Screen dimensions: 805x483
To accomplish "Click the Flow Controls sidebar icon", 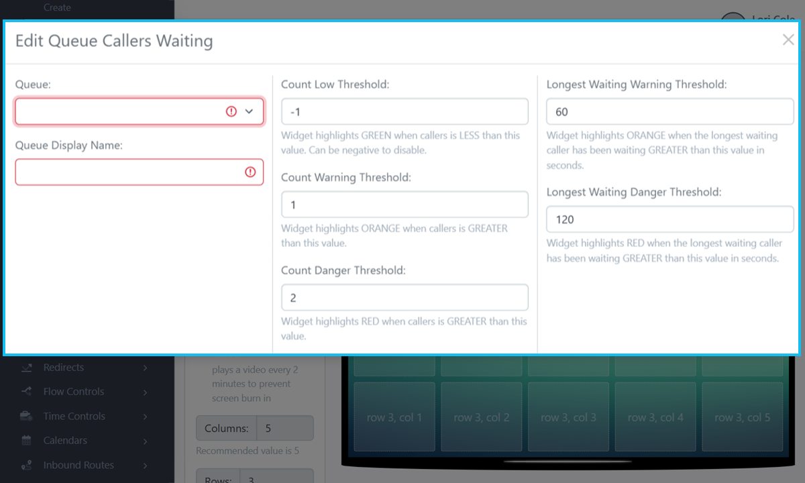I will click(x=27, y=392).
